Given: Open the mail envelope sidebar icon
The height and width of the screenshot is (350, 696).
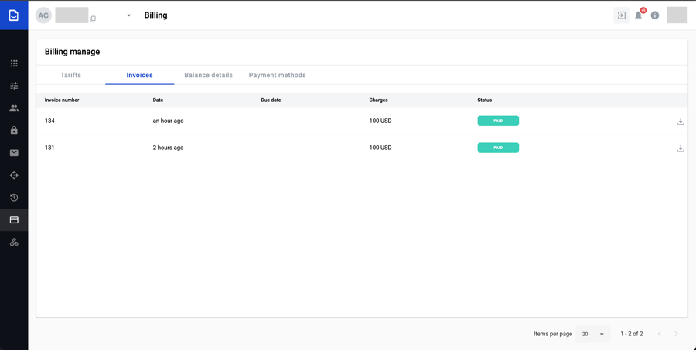Looking at the screenshot, I should (14, 153).
